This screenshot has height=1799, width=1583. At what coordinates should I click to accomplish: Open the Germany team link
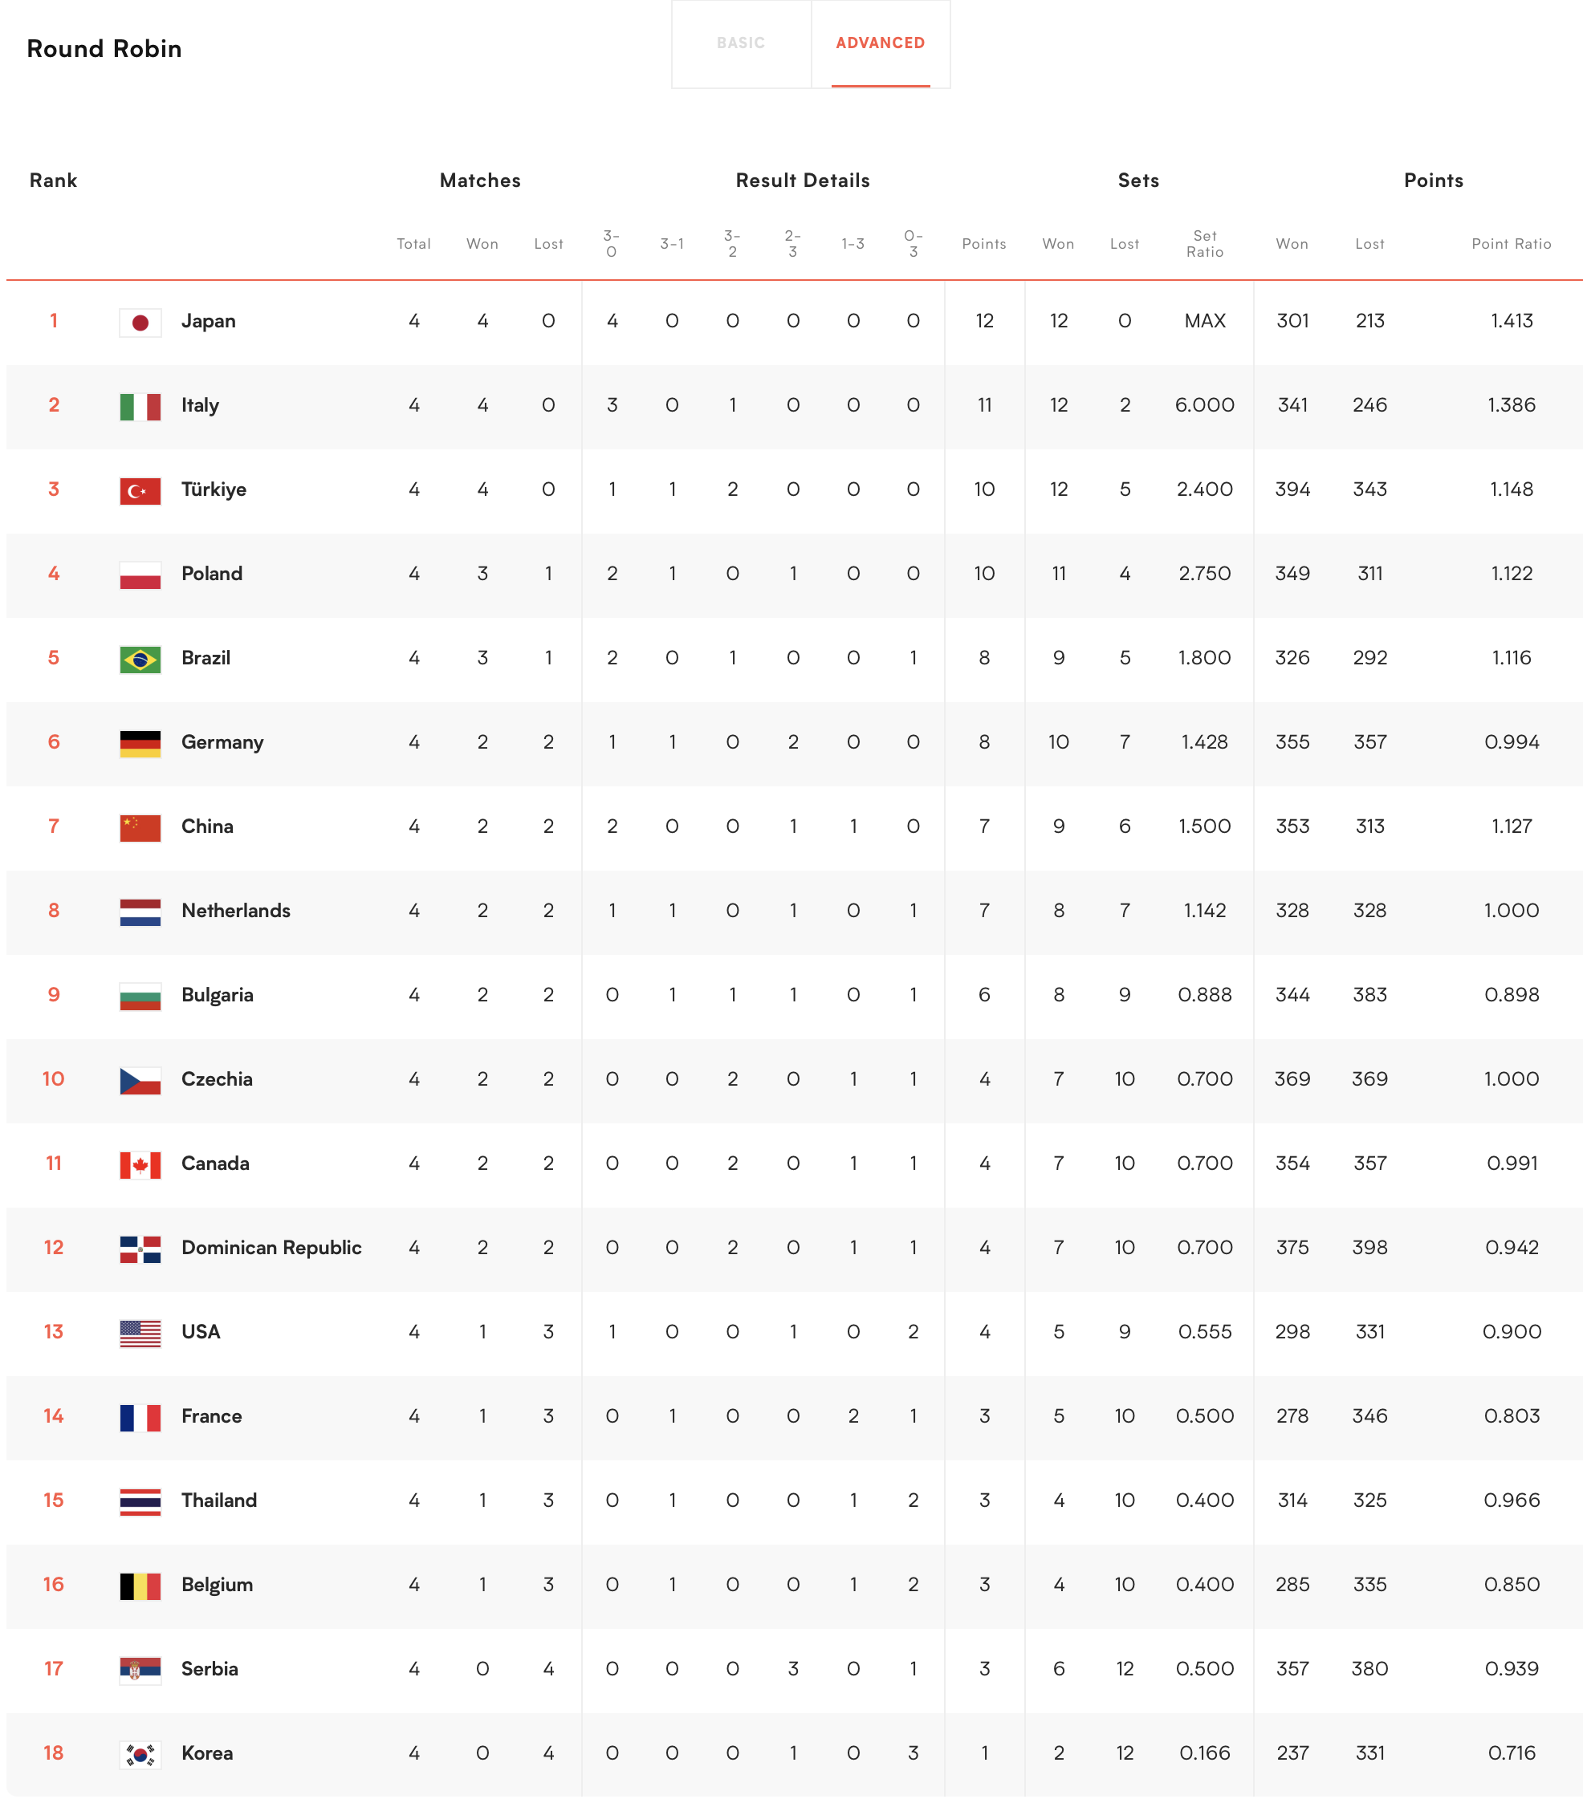point(222,742)
